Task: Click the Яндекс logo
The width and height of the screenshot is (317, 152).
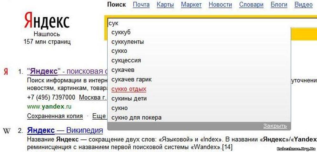Action: (47, 20)
